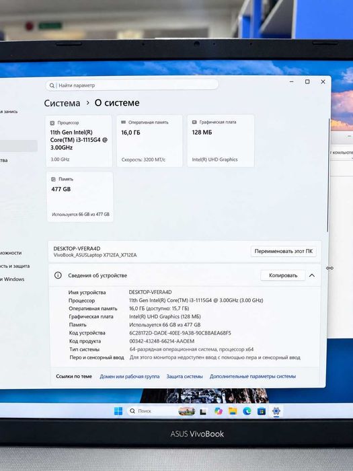The width and height of the screenshot is (353, 471).
Task: Click Тип системы 64-разрядная value
Action: point(192,349)
